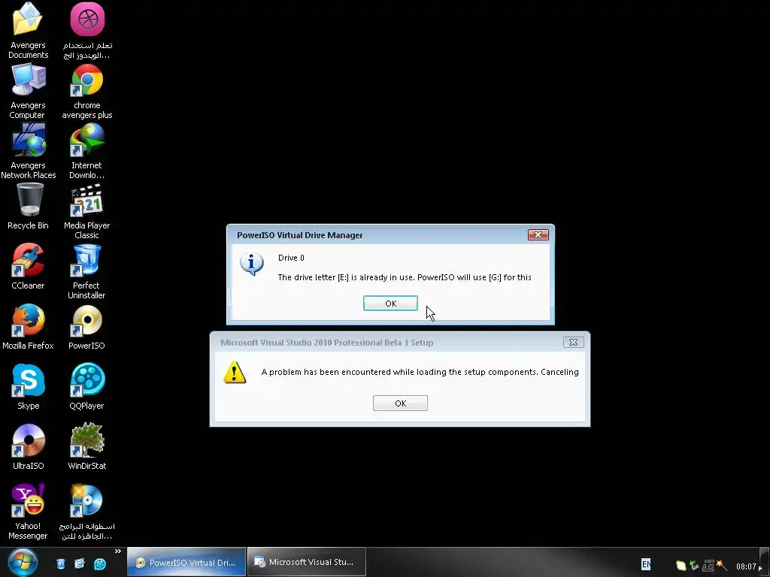The height and width of the screenshot is (577, 770).
Task: Click OK in the Visual Studio Setup dialog
Action: click(x=400, y=403)
